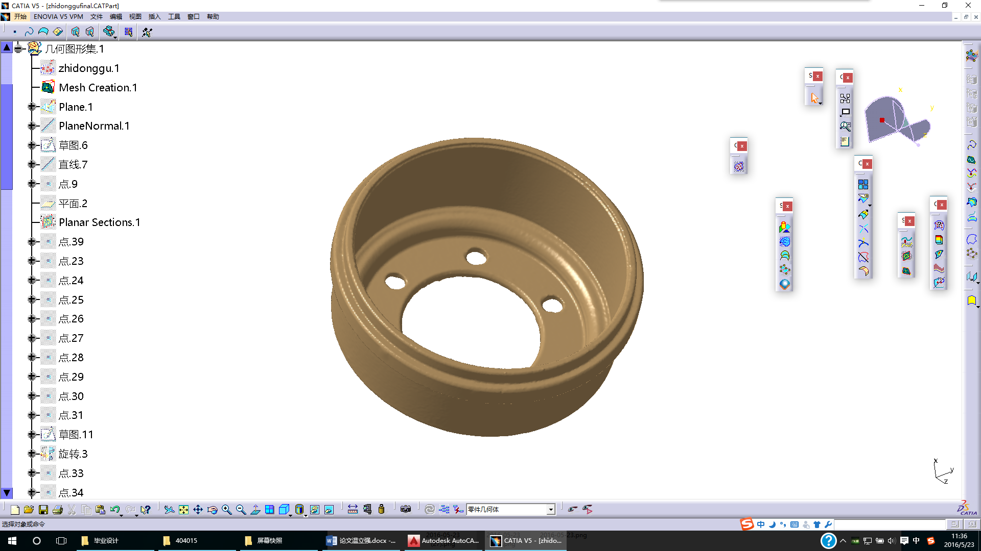Open the 零件几何体 dropdown

point(551,509)
